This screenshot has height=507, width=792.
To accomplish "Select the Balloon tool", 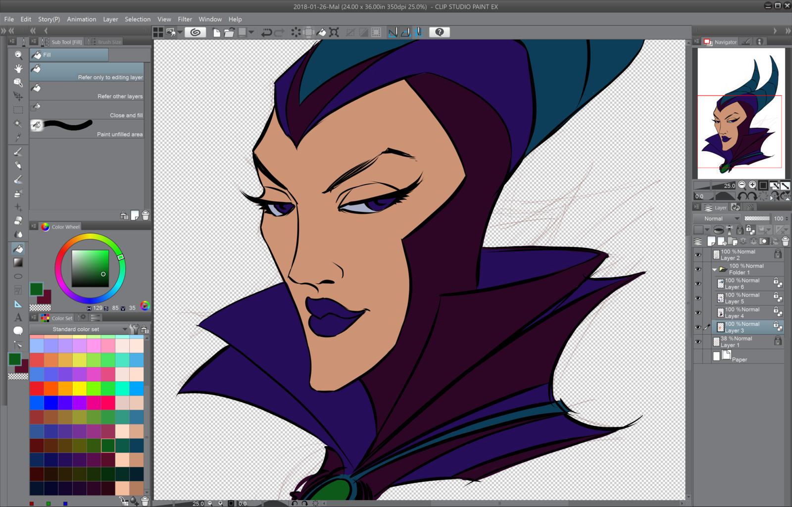I will click(18, 331).
